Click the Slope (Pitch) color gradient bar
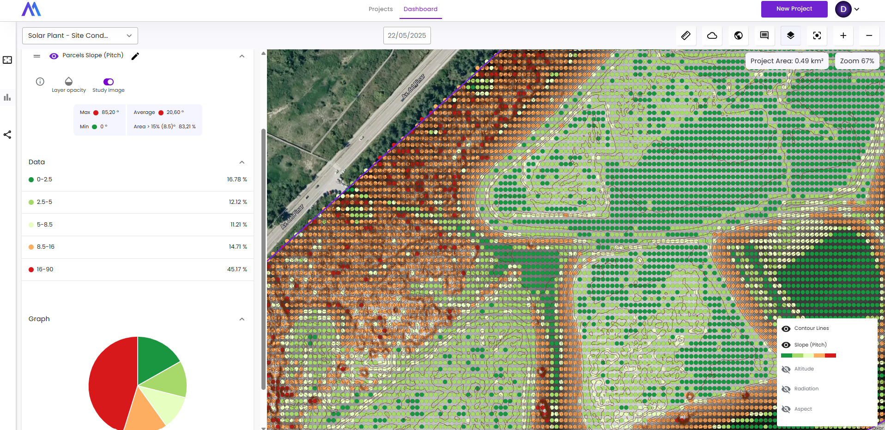 tap(808, 356)
